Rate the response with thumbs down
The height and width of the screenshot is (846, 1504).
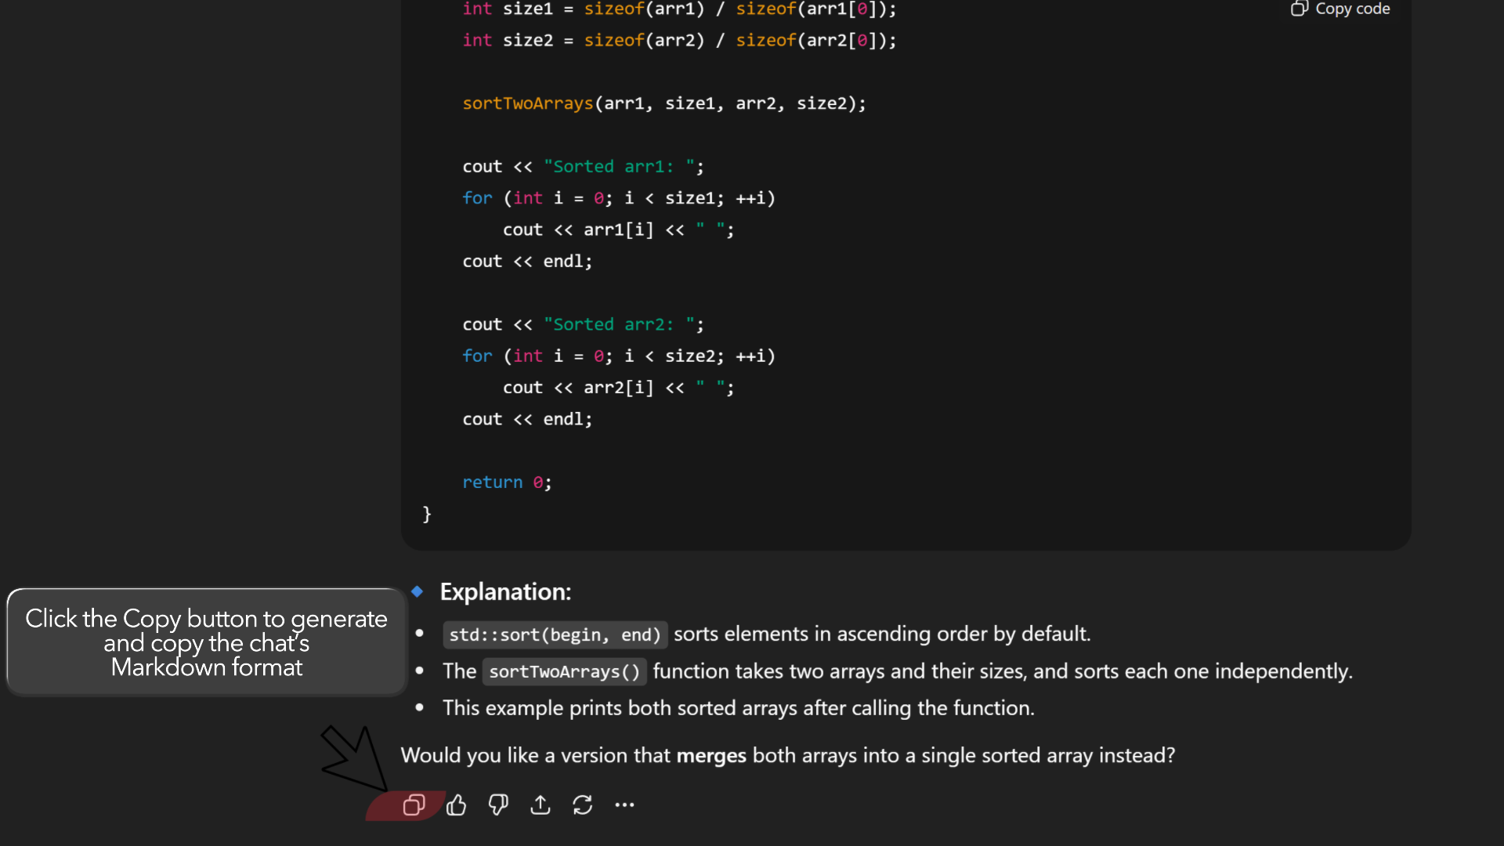[498, 804]
